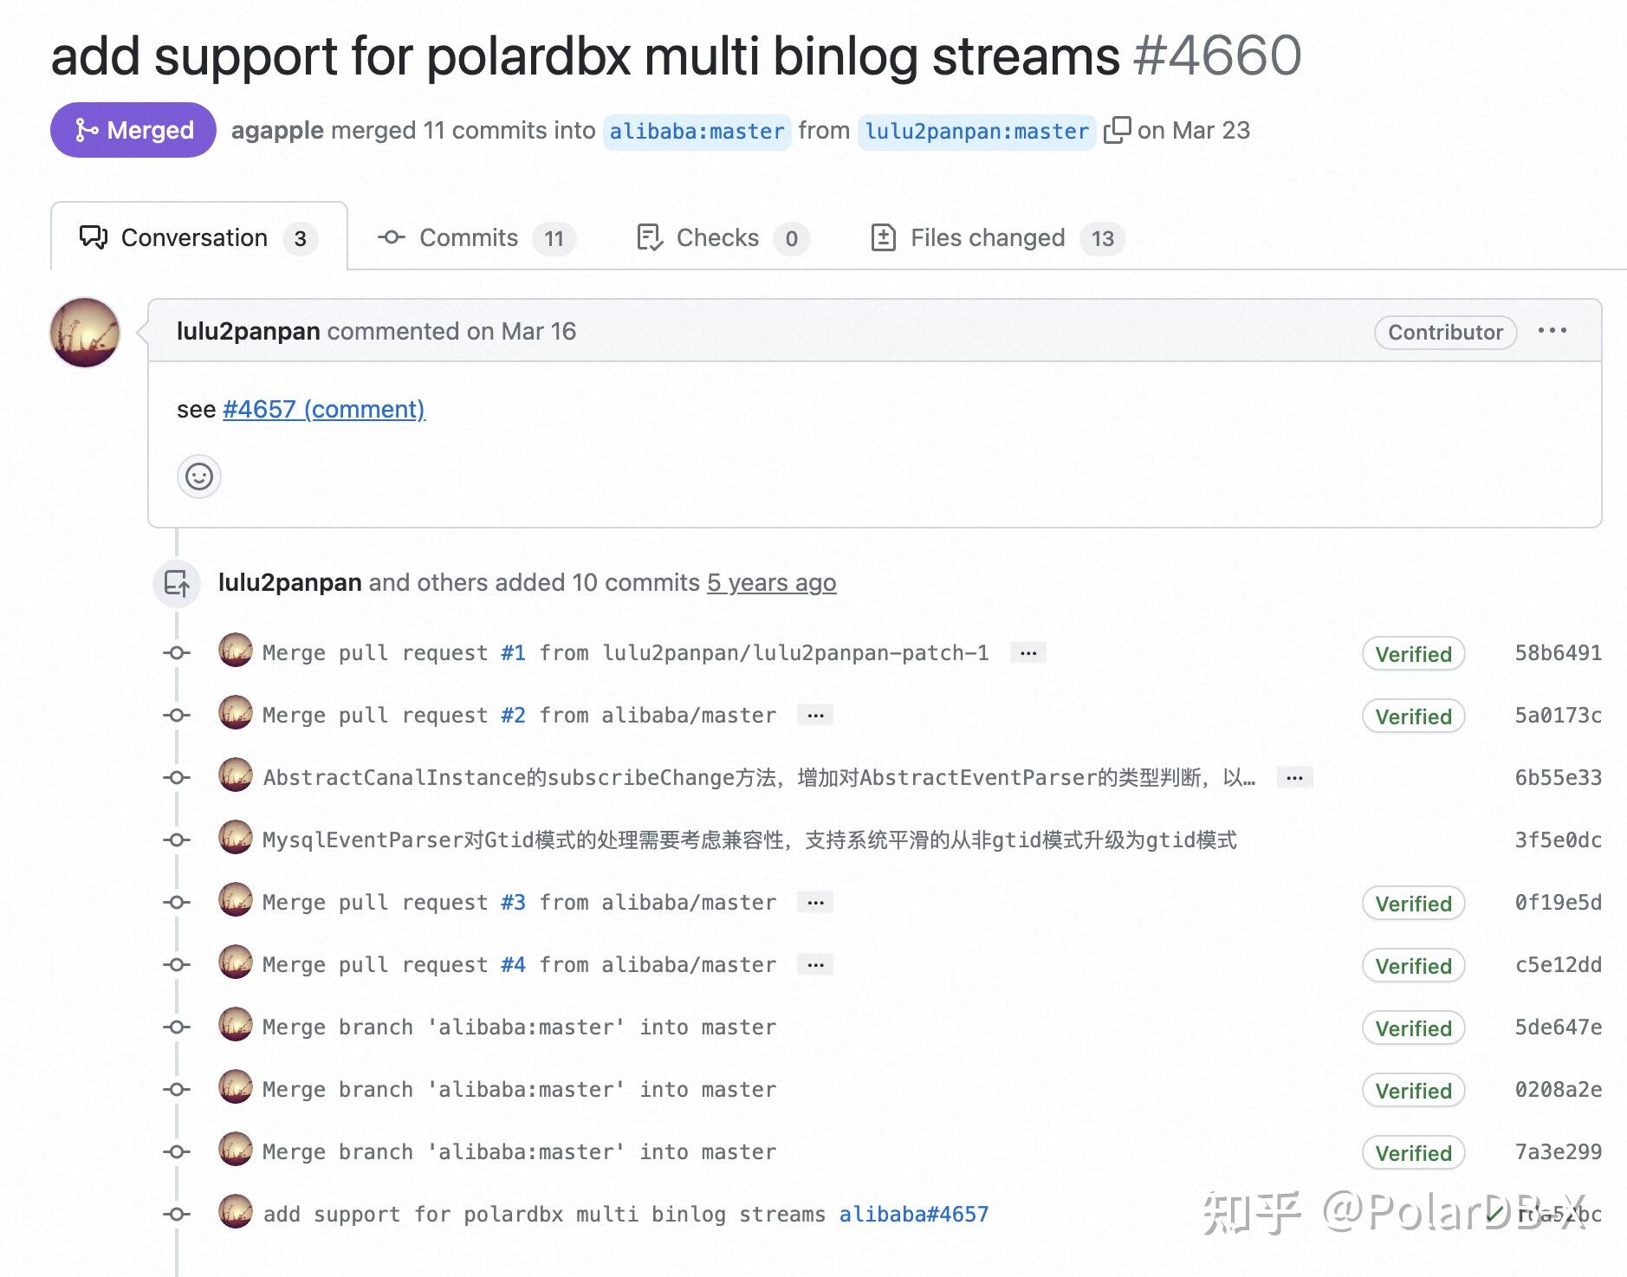Image resolution: width=1627 pixels, height=1277 pixels.
Task: Switch to the Files changed tab
Action: [988, 237]
